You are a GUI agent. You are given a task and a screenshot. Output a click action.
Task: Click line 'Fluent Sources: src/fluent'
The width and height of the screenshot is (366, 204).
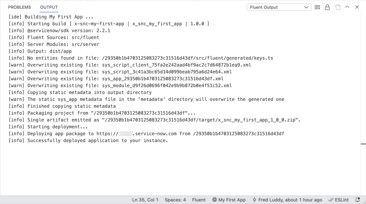[54, 37]
